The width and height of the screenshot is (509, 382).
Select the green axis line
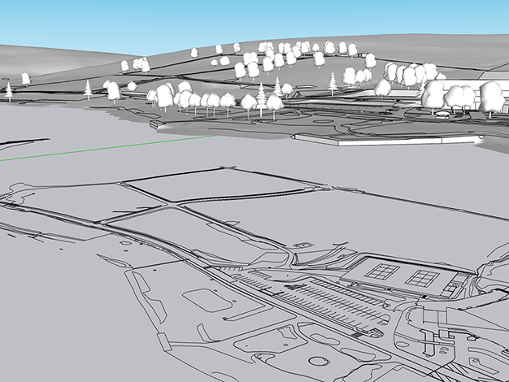pyautogui.click(x=108, y=148)
